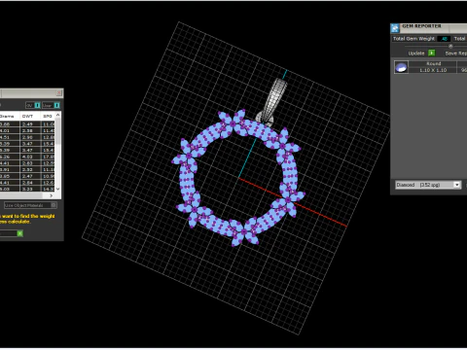Close the metal weight panel

(x=58, y=93)
